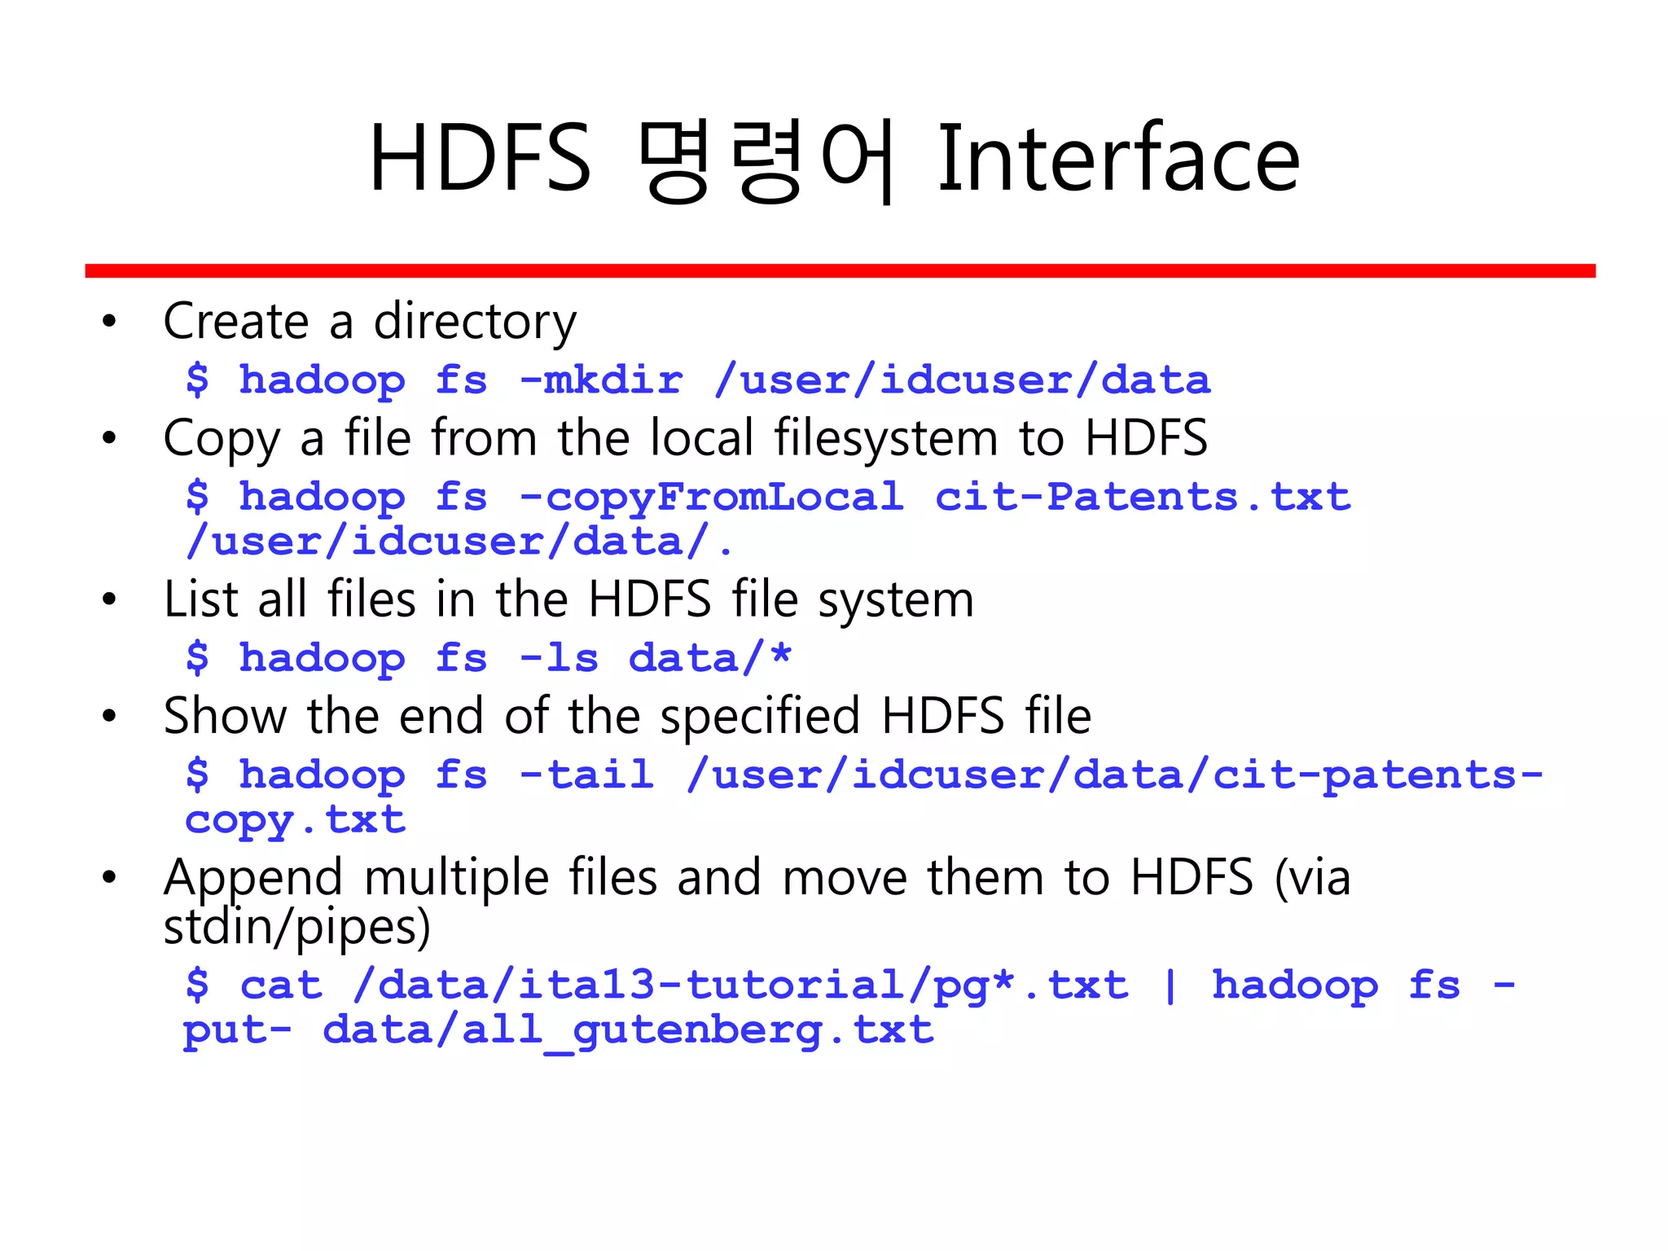
Task: Select the "Create a directory" bullet text
Action: [370, 322]
